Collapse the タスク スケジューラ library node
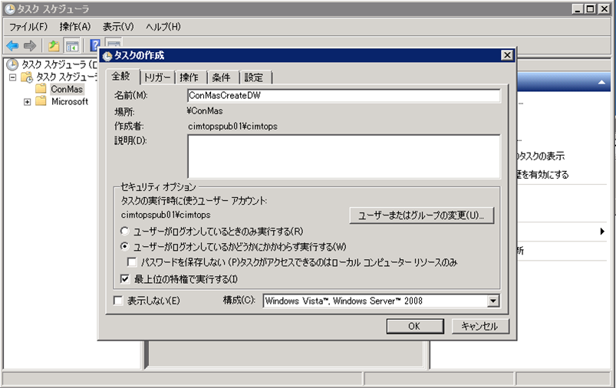Image resolution: width=616 pixels, height=388 pixels. tap(13, 77)
